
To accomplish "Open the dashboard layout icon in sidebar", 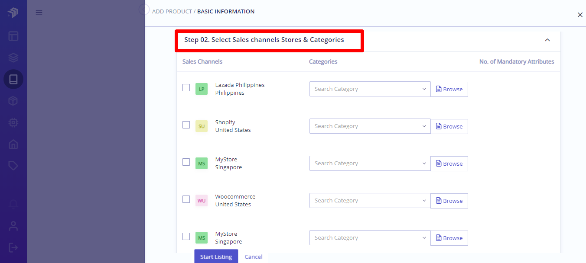I will [x=13, y=36].
